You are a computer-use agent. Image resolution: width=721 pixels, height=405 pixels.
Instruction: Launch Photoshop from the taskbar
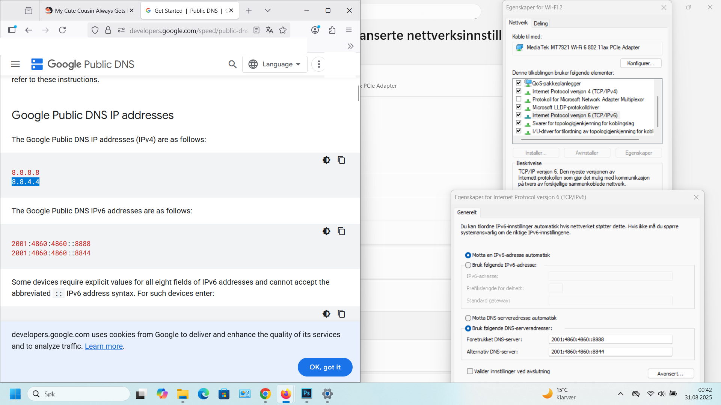click(x=307, y=393)
